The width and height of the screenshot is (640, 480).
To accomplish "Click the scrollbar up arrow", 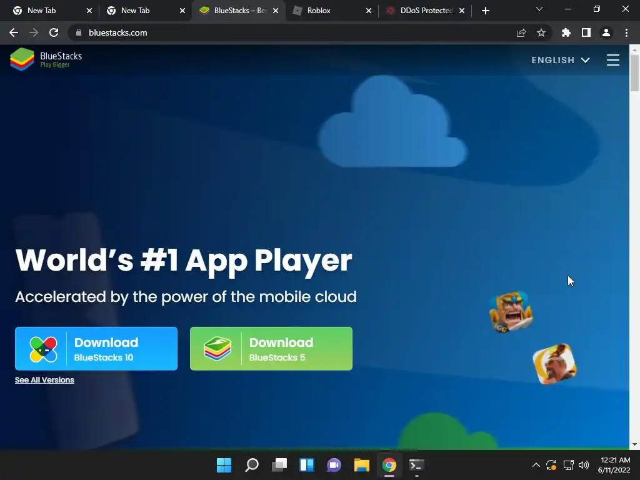I will coord(634,49).
